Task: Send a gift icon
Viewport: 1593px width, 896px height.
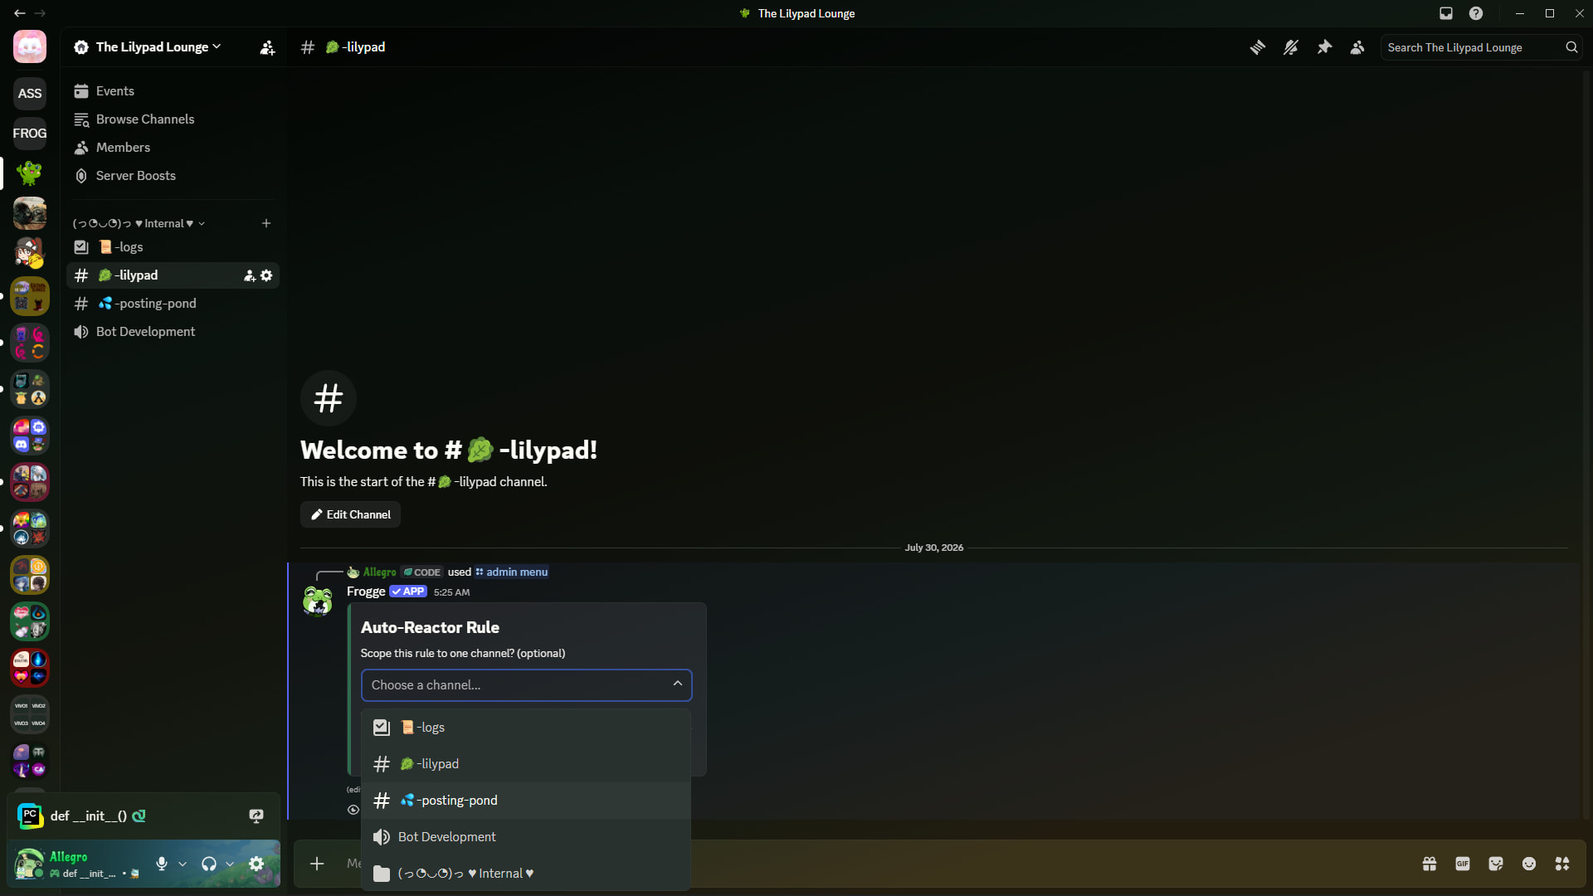Action: (1430, 864)
